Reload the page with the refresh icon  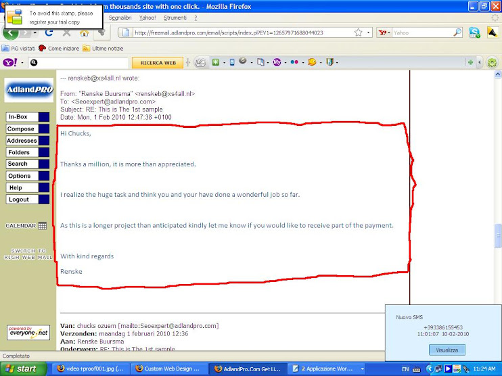[x=49, y=32]
